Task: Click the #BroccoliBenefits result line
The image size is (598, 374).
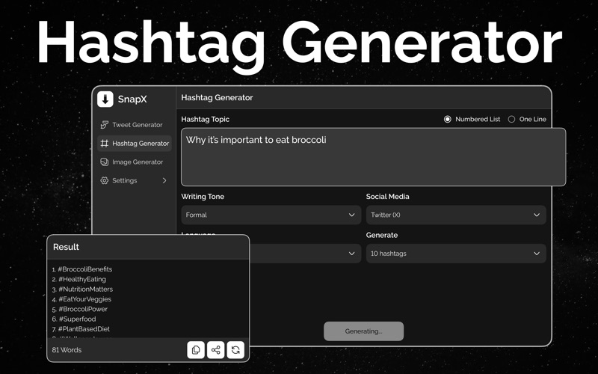Action: tap(82, 269)
